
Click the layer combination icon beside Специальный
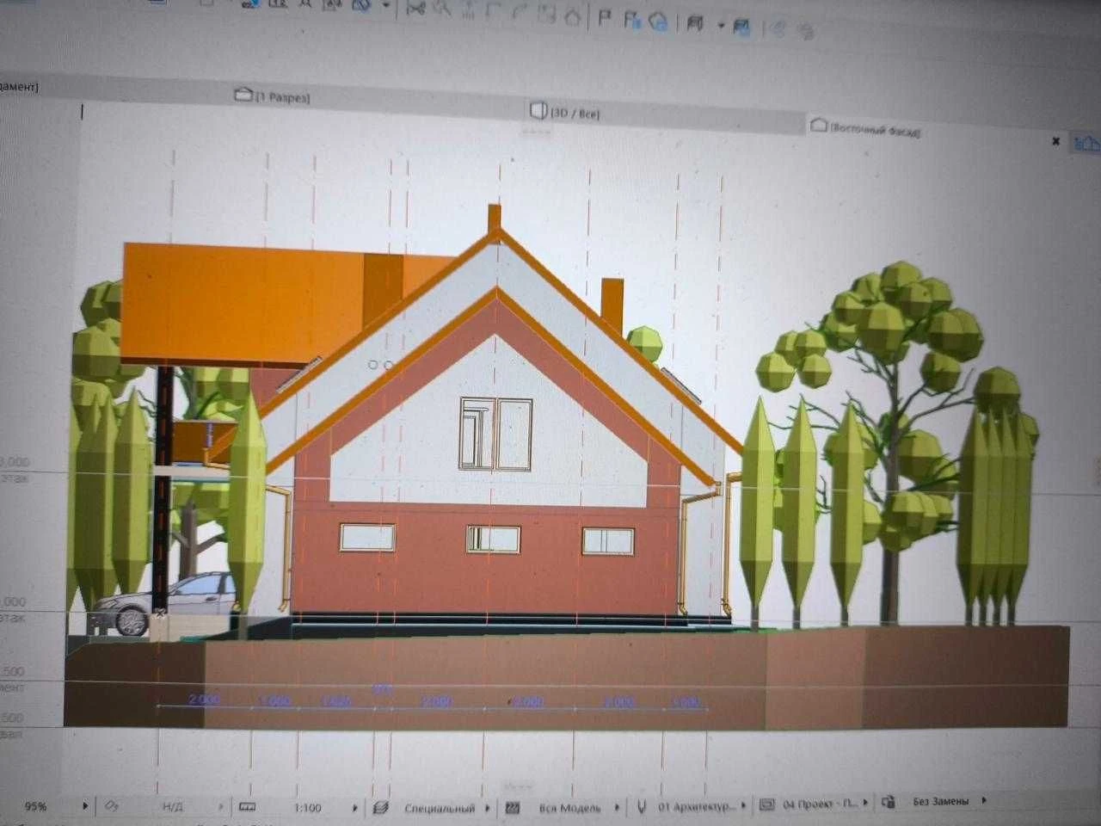pos(383,808)
